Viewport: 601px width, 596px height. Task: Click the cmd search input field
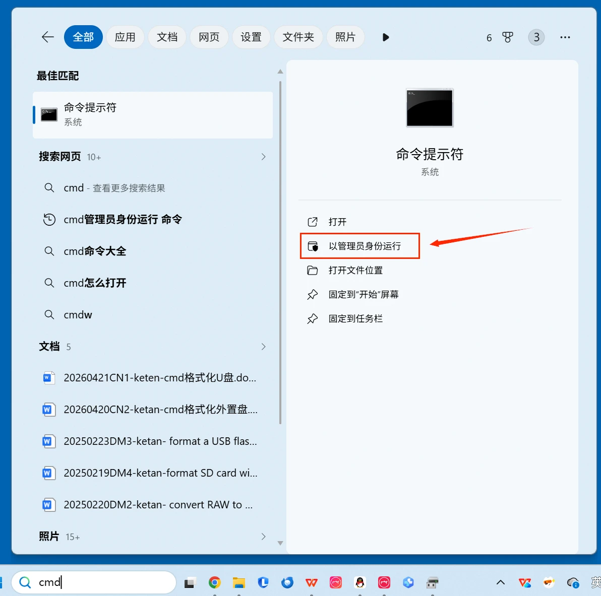(93, 582)
